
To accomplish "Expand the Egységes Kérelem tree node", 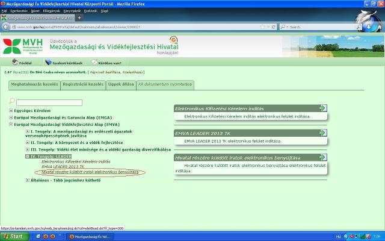I will 11,111.
